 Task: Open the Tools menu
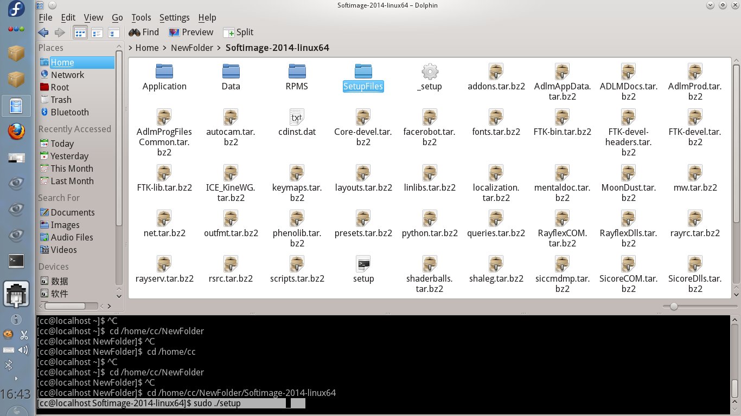pos(141,17)
